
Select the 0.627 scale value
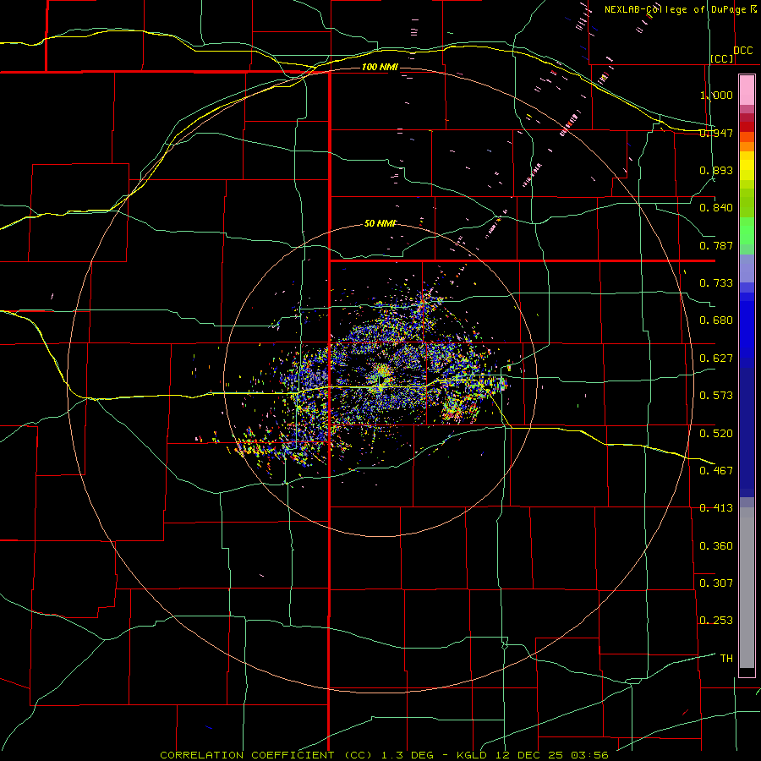pos(716,359)
